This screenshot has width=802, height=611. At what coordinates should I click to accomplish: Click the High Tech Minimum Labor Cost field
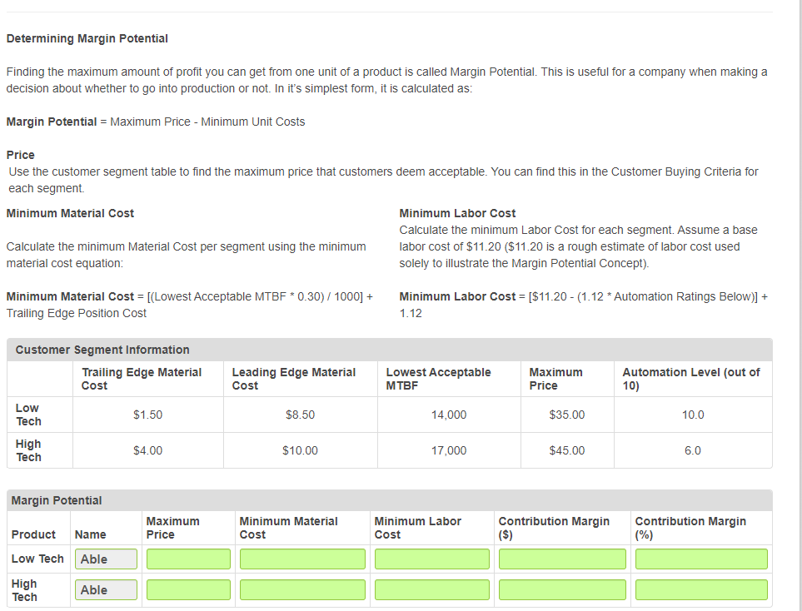pyautogui.click(x=431, y=589)
